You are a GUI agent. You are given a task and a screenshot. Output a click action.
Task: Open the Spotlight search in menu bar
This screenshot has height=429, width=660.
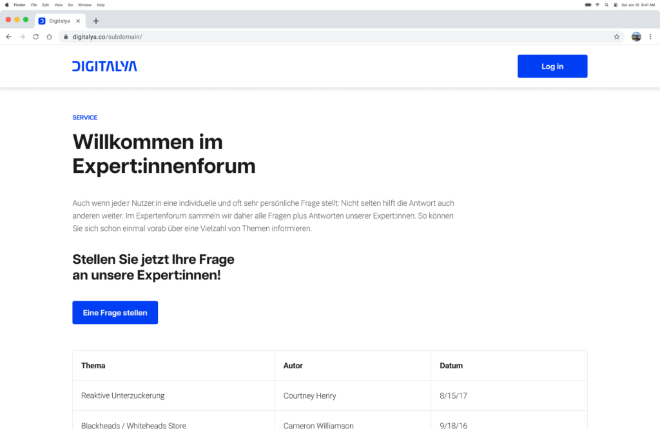click(607, 5)
